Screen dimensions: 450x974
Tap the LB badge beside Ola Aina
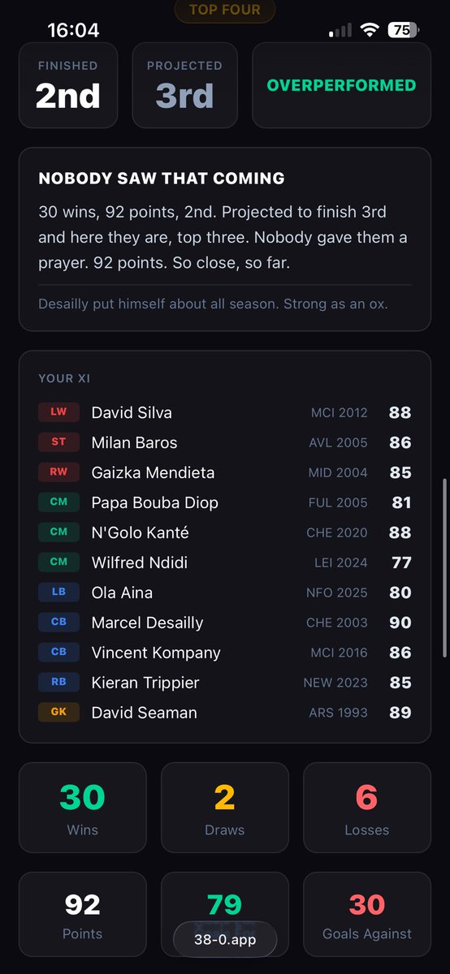pyautogui.click(x=58, y=592)
